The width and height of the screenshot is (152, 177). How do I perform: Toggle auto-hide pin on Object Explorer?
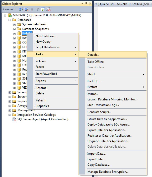(x=86, y=4)
